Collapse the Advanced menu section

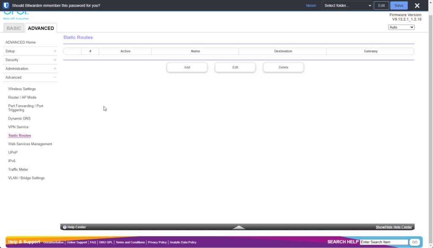(x=55, y=78)
